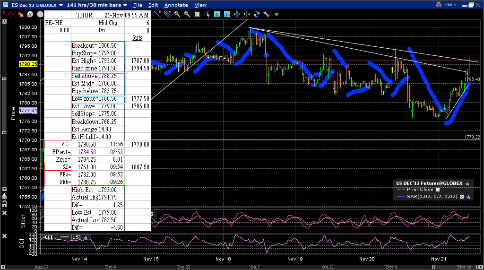The width and height of the screenshot is (484, 270).
Task: Click the price axis scroll down arrow
Action: pyautogui.click(x=4, y=189)
